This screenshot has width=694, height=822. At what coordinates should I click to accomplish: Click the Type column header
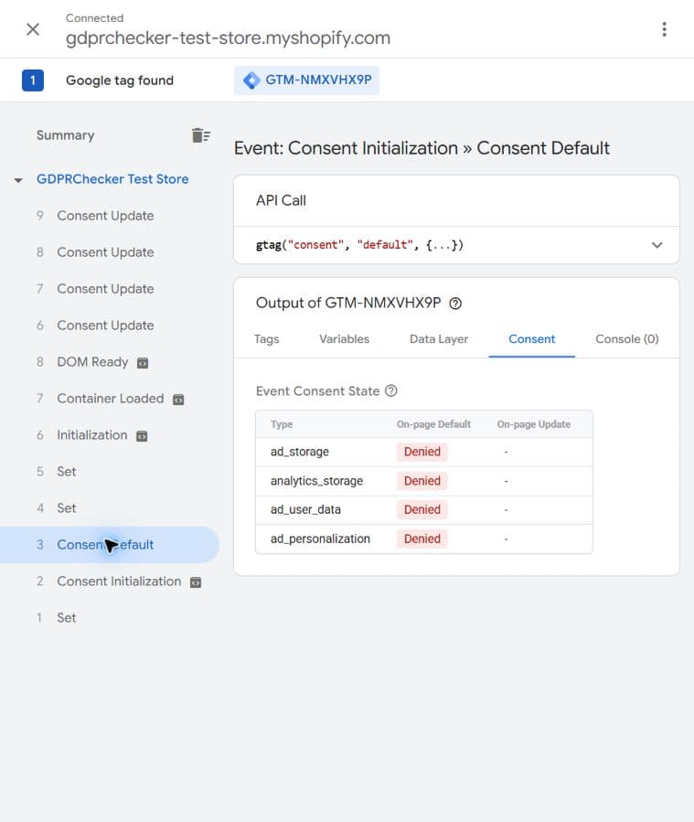tap(282, 424)
